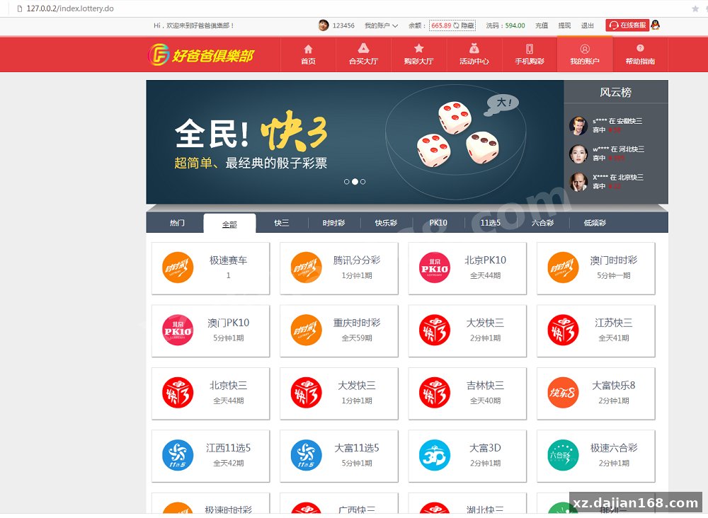Click the browser address bar URL

tap(70, 8)
